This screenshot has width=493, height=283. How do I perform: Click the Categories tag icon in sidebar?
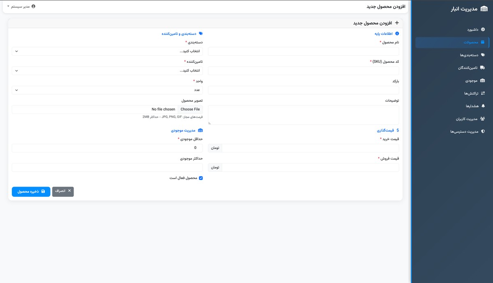point(483,55)
